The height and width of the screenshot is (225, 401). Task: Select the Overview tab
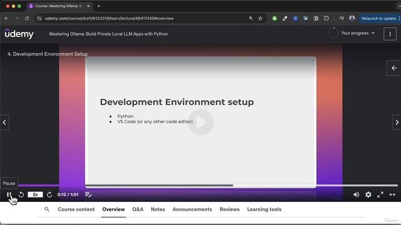(113, 209)
